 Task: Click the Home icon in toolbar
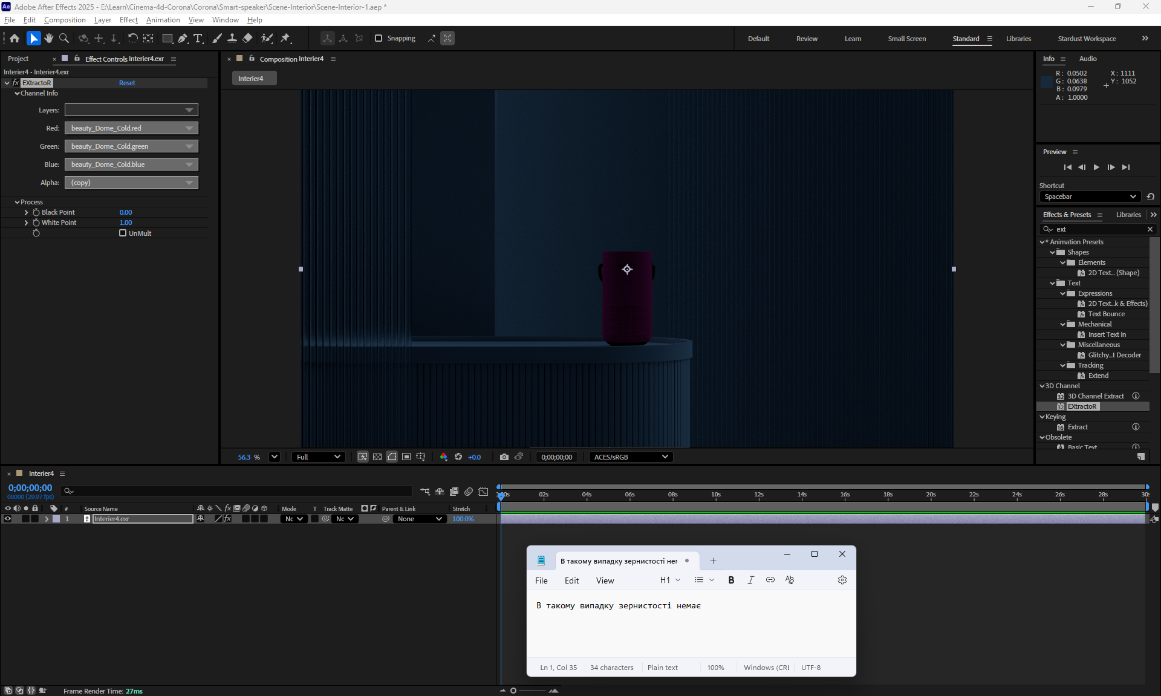[15, 38]
